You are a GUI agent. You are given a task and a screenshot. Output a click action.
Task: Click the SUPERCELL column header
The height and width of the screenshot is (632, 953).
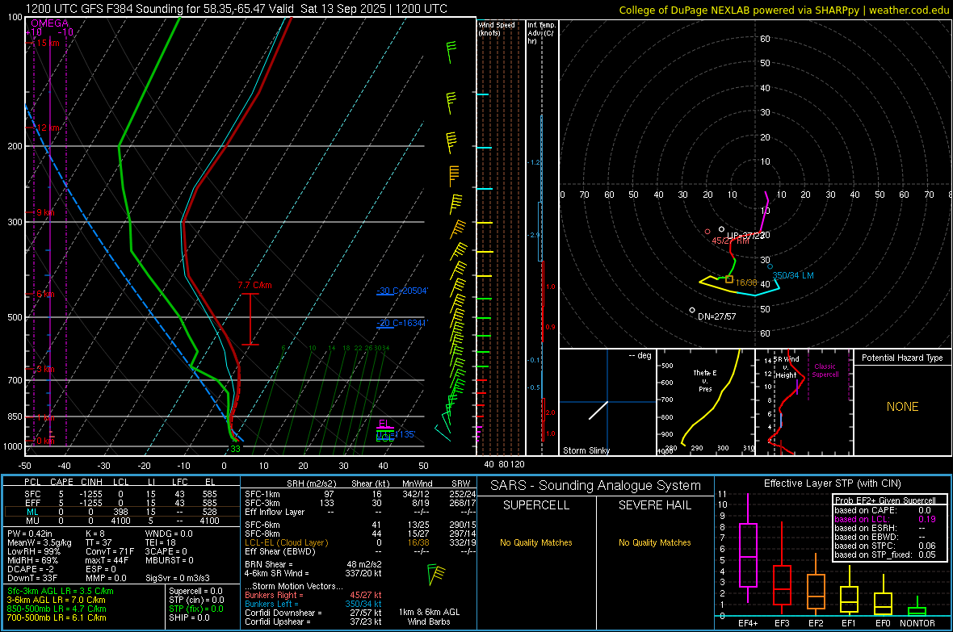coord(536,505)
